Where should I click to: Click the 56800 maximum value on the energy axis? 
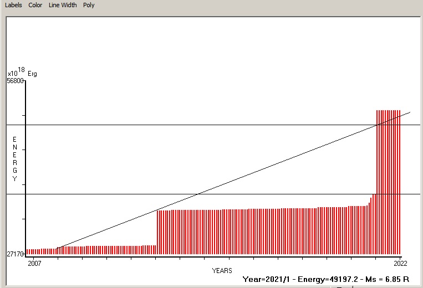(15, 81)
